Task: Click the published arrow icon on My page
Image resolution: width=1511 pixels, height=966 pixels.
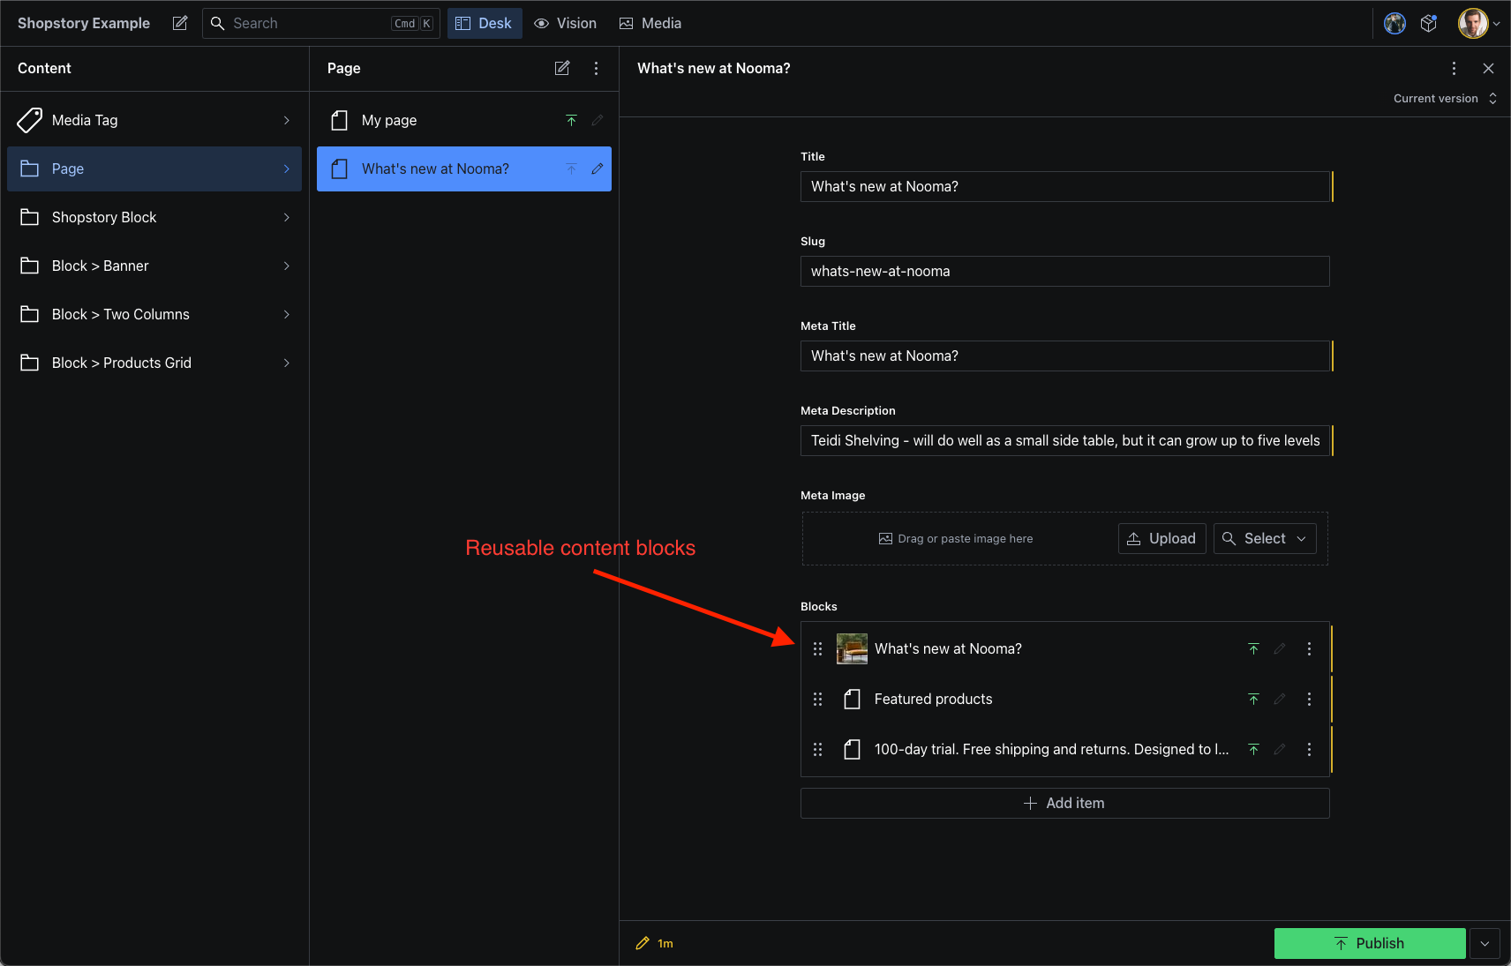Action: coord(571,120)
